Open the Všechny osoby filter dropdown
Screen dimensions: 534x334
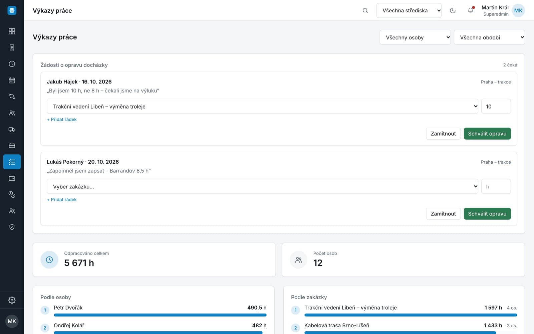tap(415, 37)
